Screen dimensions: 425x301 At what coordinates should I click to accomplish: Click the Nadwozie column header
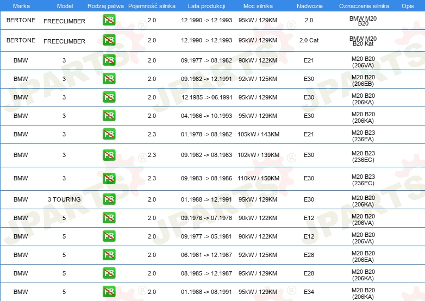[310, 6]
